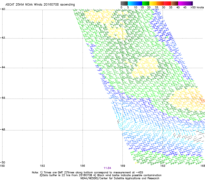Image resolution: width=205 pixels, height=180 pixels.
Task: Click the gray 0-5 knots legend swatch
Action: tap(124, 3)
